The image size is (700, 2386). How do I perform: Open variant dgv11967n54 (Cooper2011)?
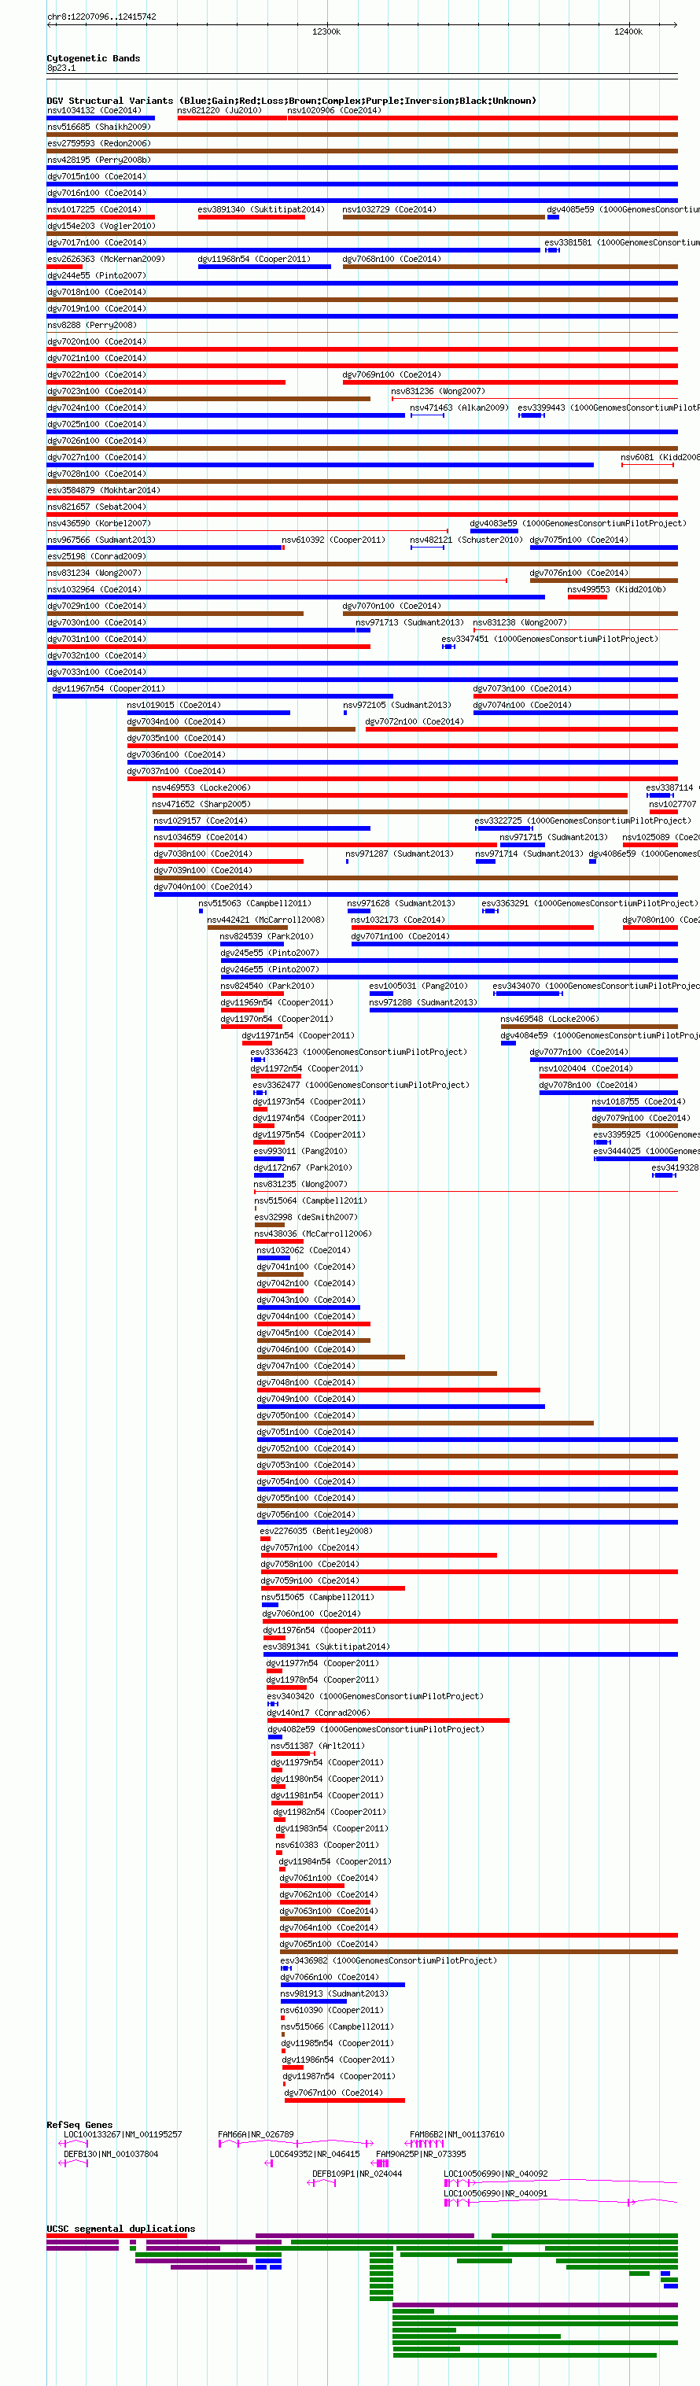[109, 688]
